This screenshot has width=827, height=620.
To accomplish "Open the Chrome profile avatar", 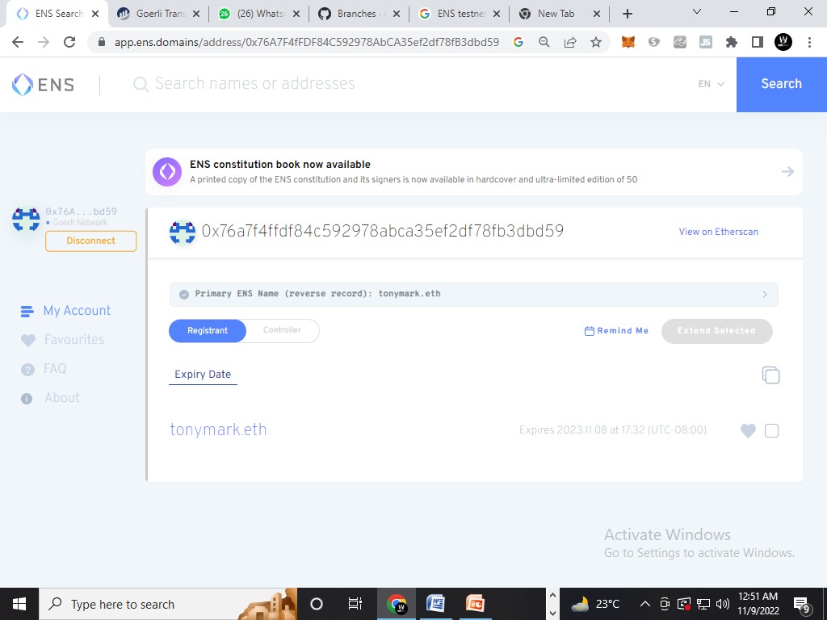I will [783, 42].
